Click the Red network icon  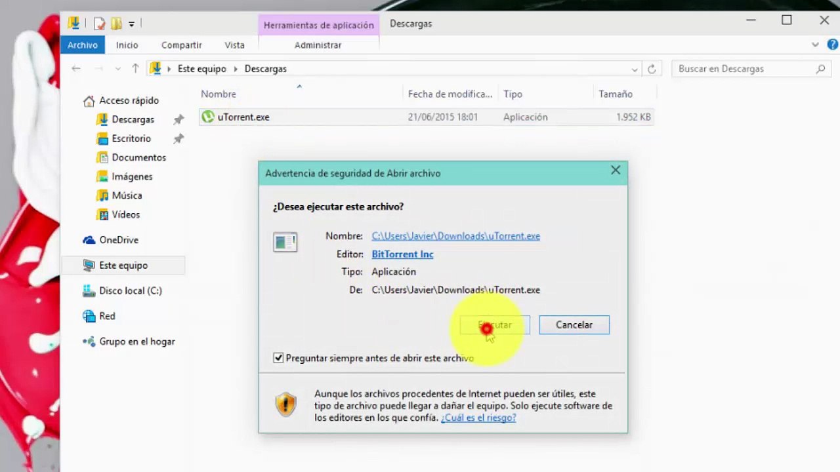click(x=89, y=317)
